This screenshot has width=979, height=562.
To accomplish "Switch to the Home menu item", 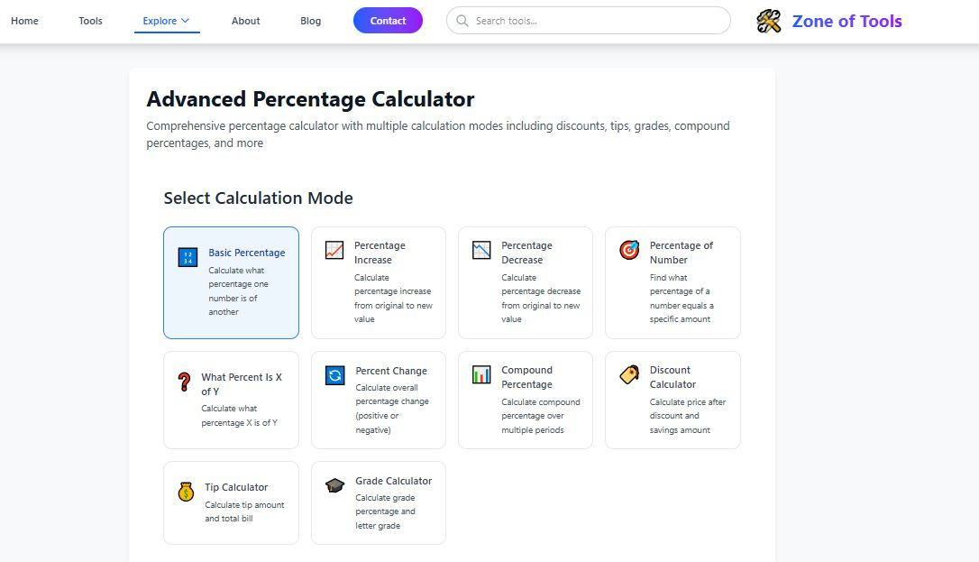I will pyautogui.click(x=24, y=20).
